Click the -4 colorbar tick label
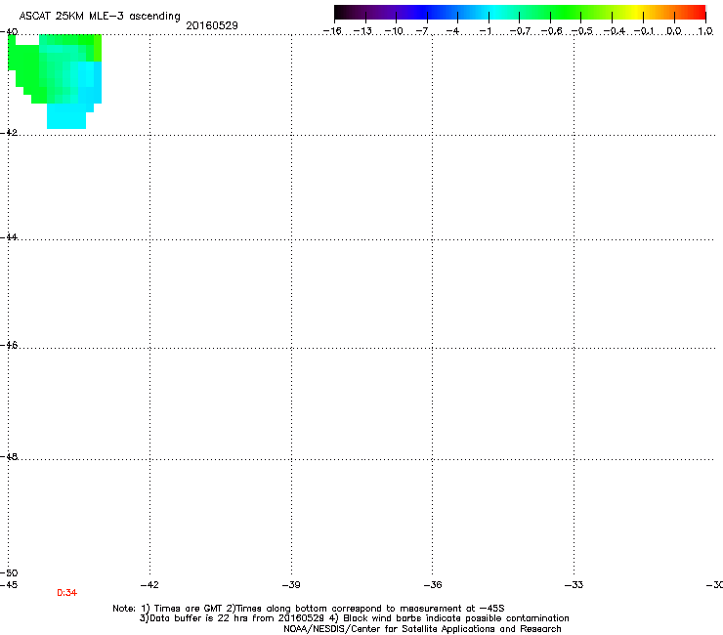Image resolution: width=723 pixels, height=635 pixels. click(452, 31)
